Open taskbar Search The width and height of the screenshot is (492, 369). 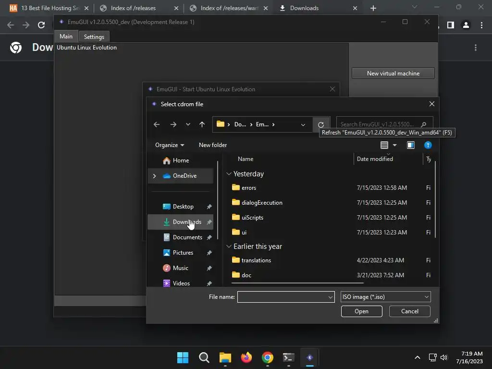point(204,357)
